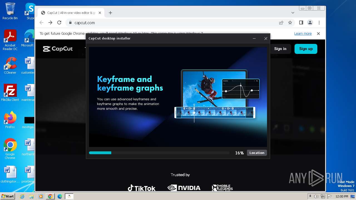Click the TikTok logo
The image size is (356, 200).
coord(142,188)
